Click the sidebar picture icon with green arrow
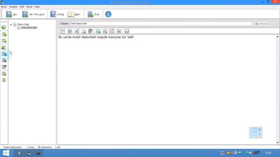Image resolution: width=280 pixels, height=157 pixels. click(4, 41)
